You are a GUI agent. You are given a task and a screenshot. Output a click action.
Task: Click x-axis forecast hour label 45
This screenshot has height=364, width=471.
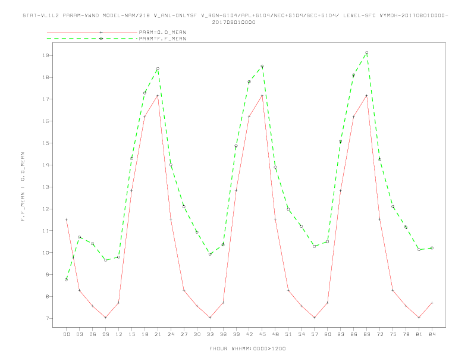point(262,334)
